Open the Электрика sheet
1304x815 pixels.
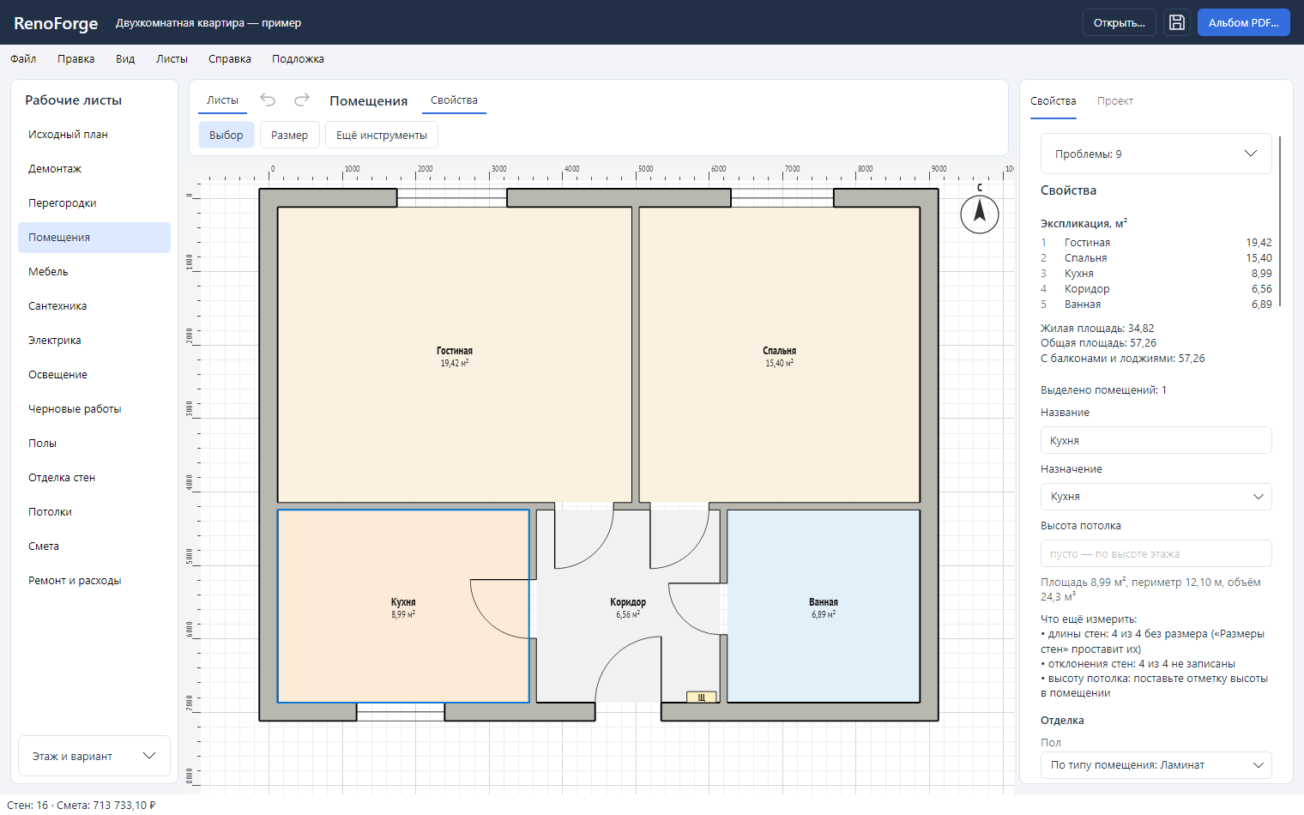[94, 341]
